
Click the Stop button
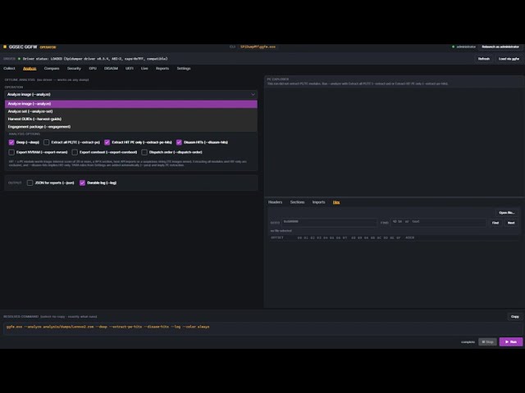487,342
